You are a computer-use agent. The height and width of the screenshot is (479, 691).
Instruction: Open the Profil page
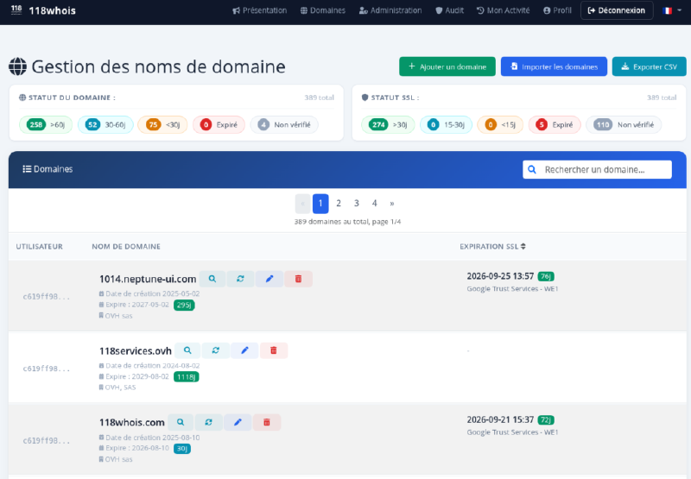[x=557, y=10]
